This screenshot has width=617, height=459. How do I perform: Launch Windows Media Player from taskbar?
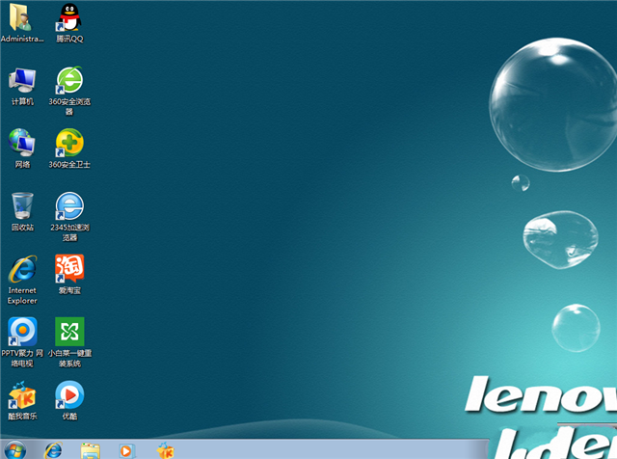point(127,449)
